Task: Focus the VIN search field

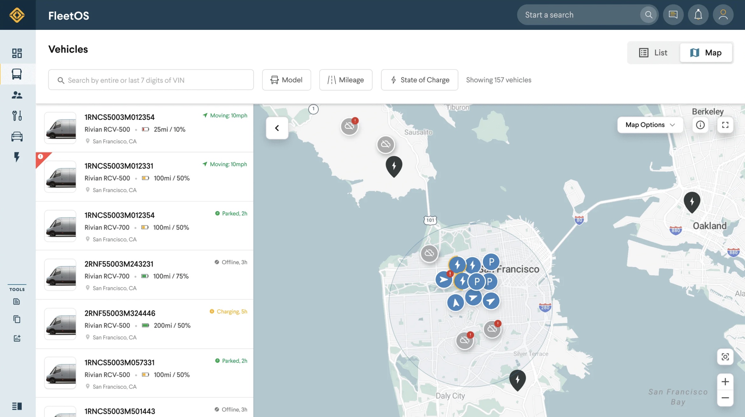Action: click(151, 80)
